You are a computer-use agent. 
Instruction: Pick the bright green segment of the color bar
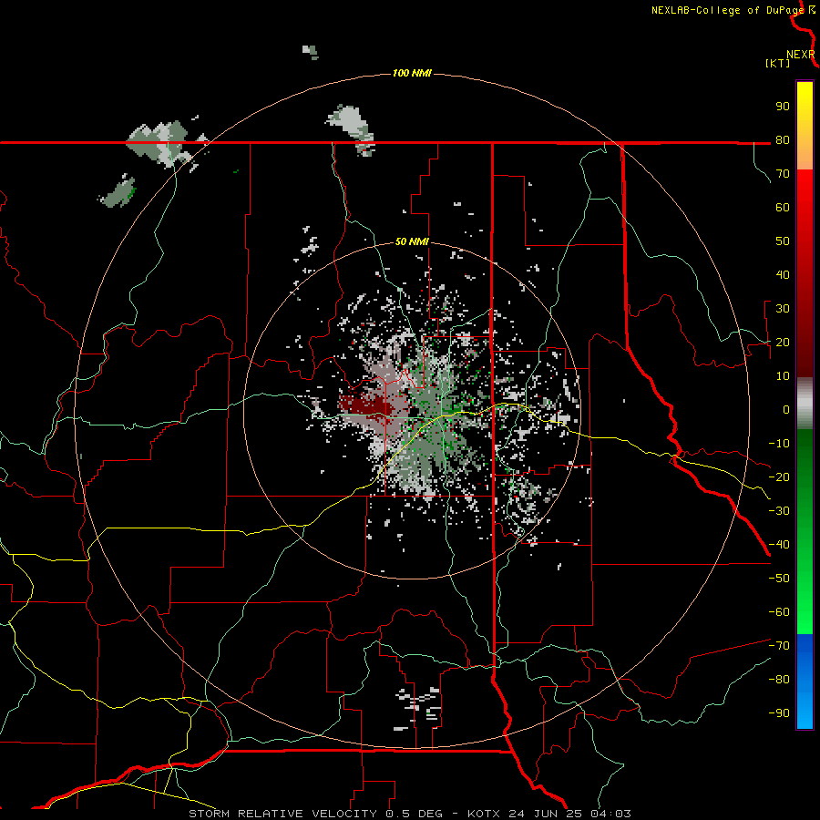coord(805,531)
